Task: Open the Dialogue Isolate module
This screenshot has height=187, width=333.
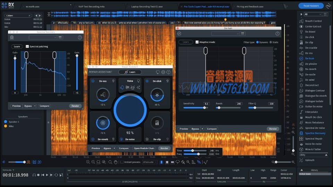Action: 314,101
